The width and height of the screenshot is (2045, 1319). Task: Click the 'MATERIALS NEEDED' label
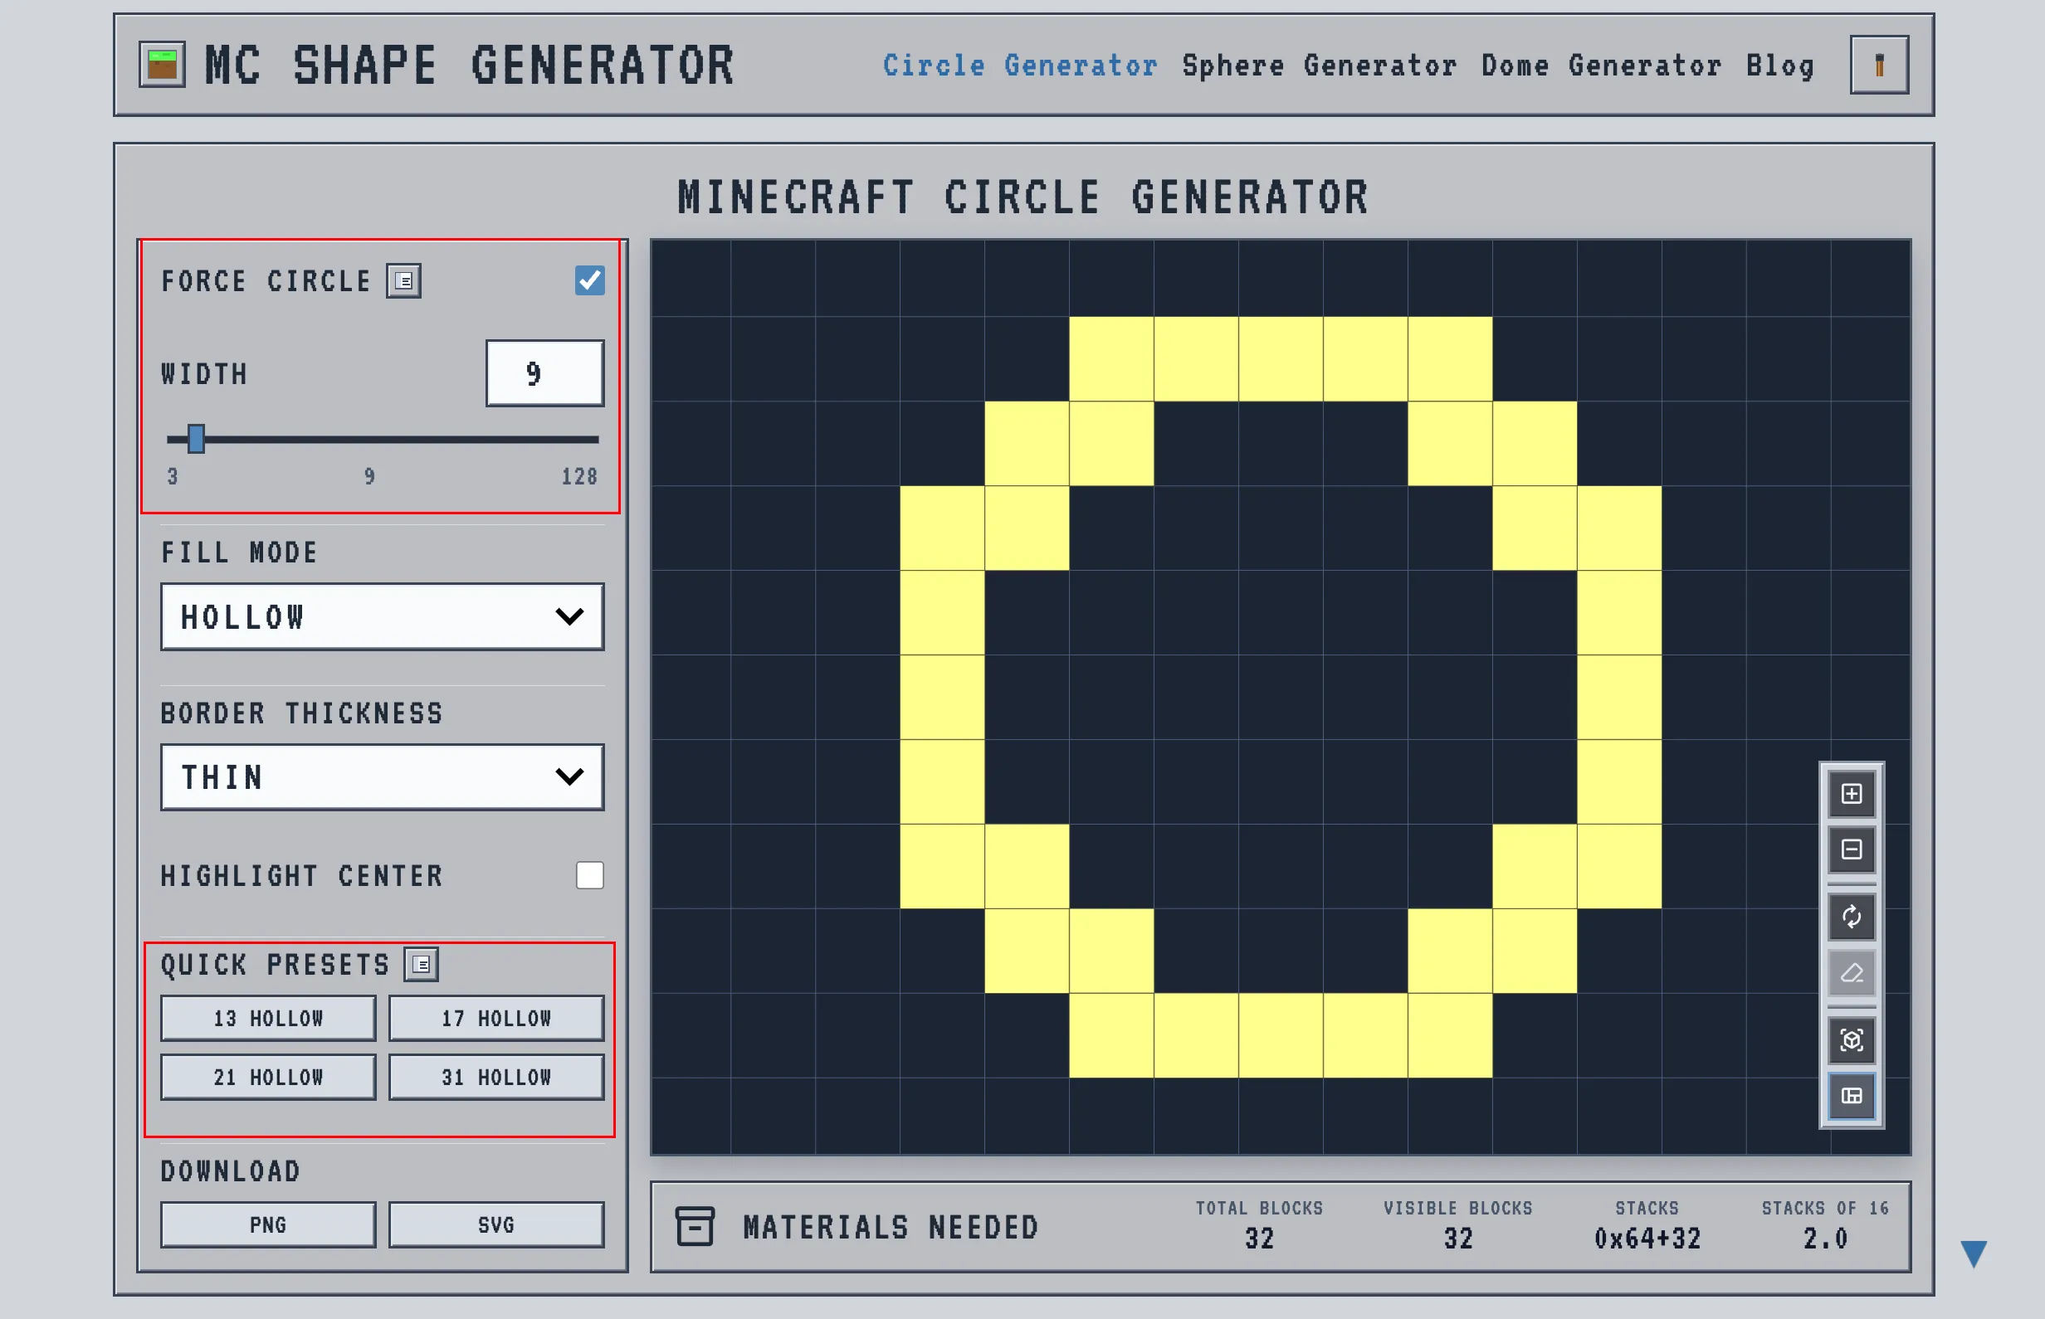[x=891, y=1228]
